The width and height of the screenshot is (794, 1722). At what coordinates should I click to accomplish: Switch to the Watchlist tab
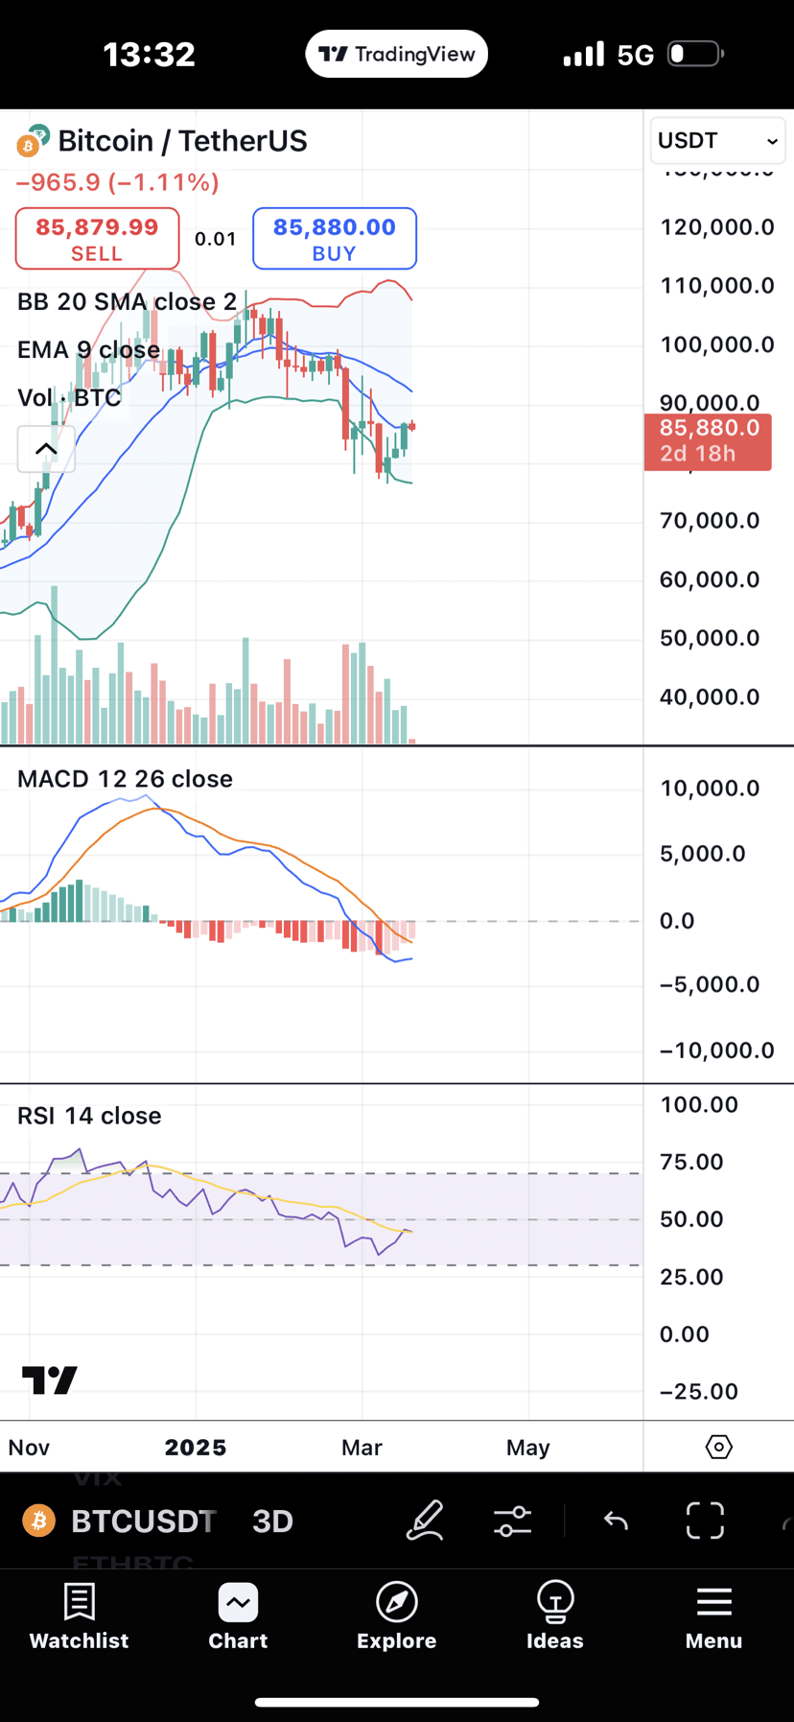tap(79, 1617)
